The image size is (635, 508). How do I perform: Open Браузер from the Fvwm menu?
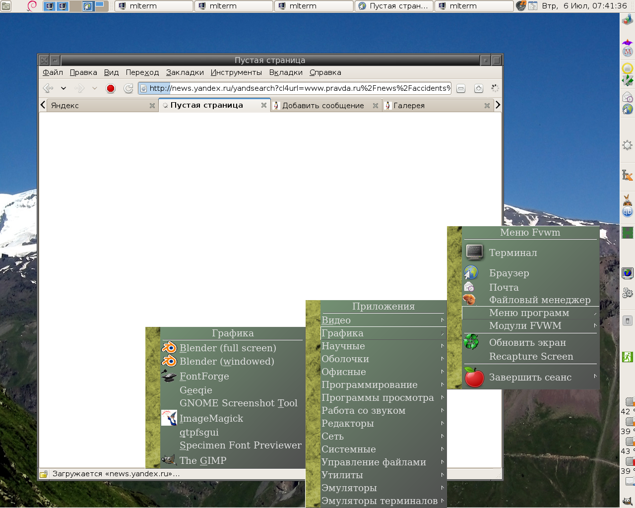(x=508, y=273)
